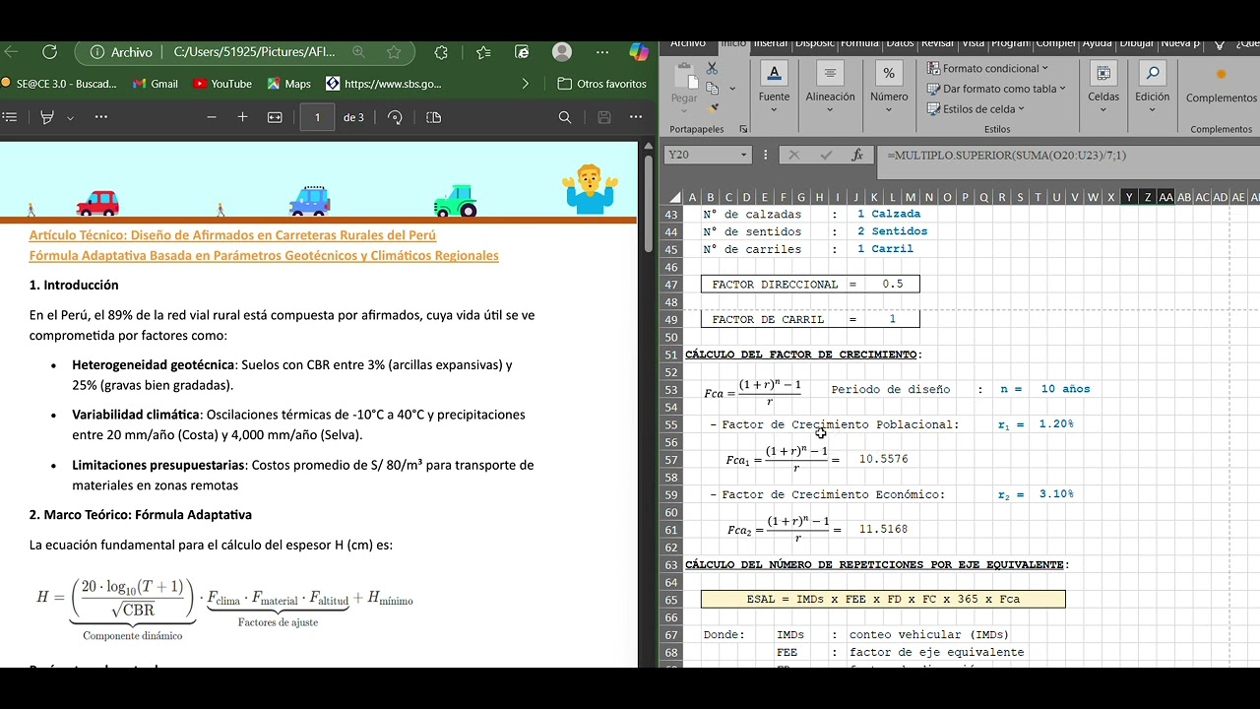
Task: Select cell with value 10.5576
Action: point(884,459)
